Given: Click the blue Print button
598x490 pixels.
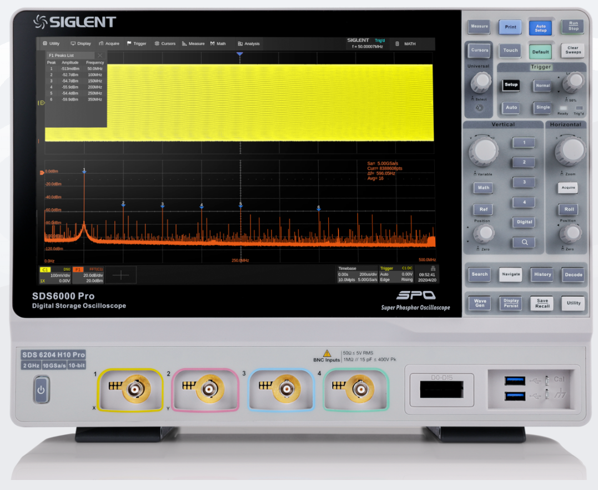Looking at the screenshot, I should point(510,27).
